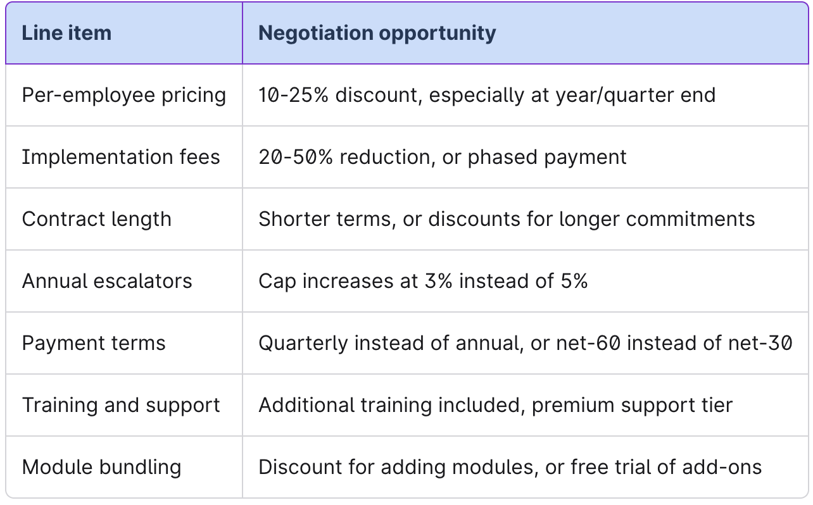Viewport: 813px width, 505px height.
Task: Click the "20-50% reduction, or phased payment" cell
Action: [x=526, y=157]
